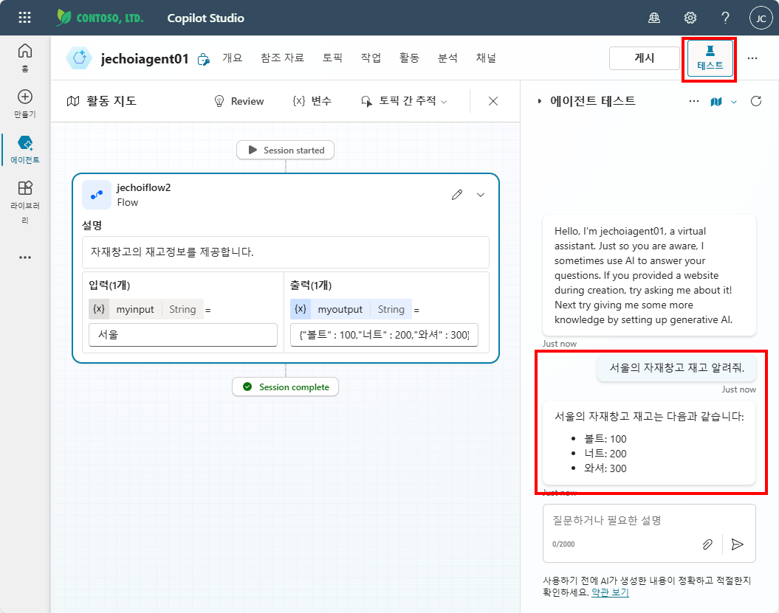Click the reply line 너트: 200

click(x=605, y=454)
